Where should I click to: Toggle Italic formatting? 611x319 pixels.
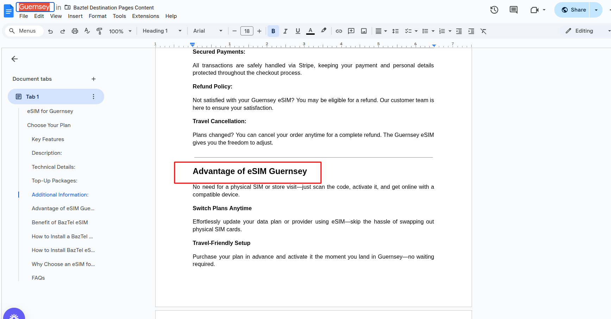coord(285,31)
